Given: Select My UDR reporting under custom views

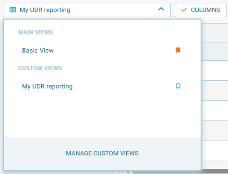Looking at the screenshot, I should 47,87.
